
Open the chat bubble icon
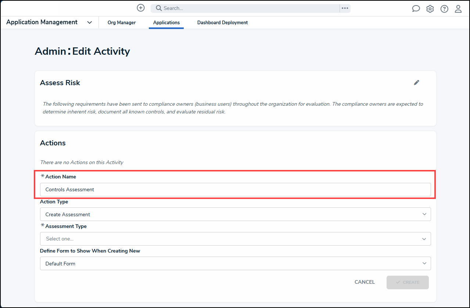click(416, 9)
